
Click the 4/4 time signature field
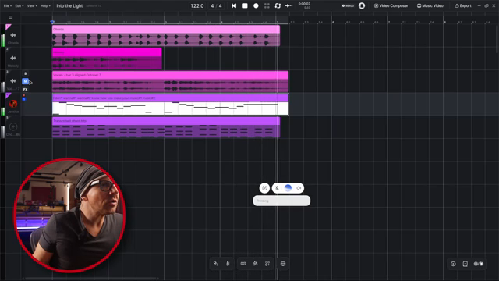click(x=216, y=5)
